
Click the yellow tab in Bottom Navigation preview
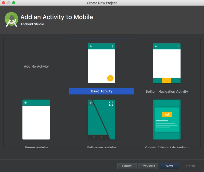[167, 80]
